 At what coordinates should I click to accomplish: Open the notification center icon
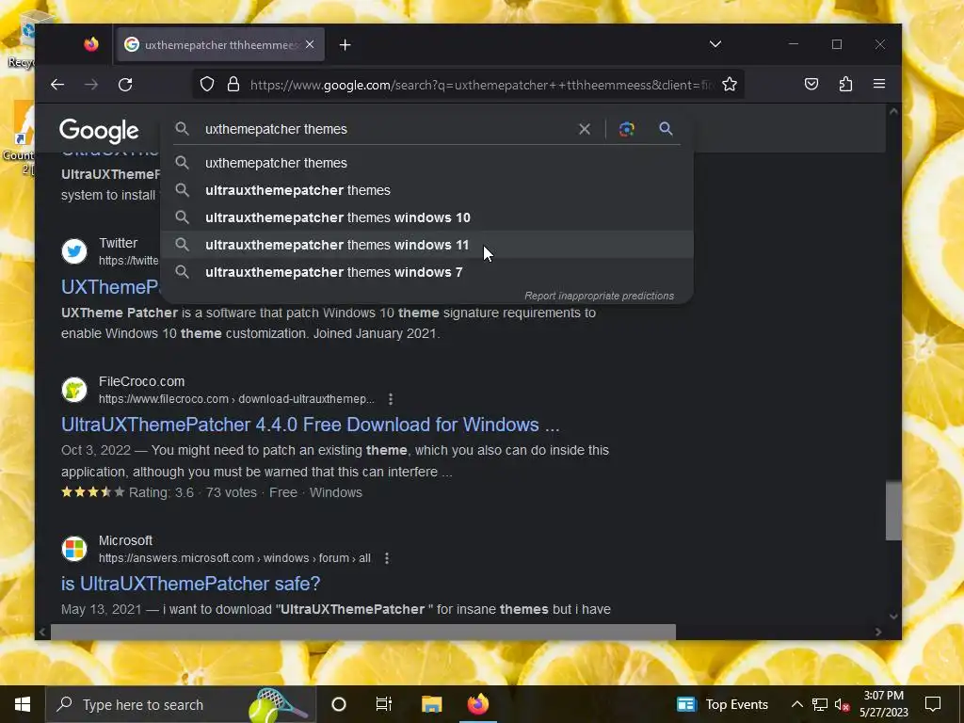(x=933, y=704)
